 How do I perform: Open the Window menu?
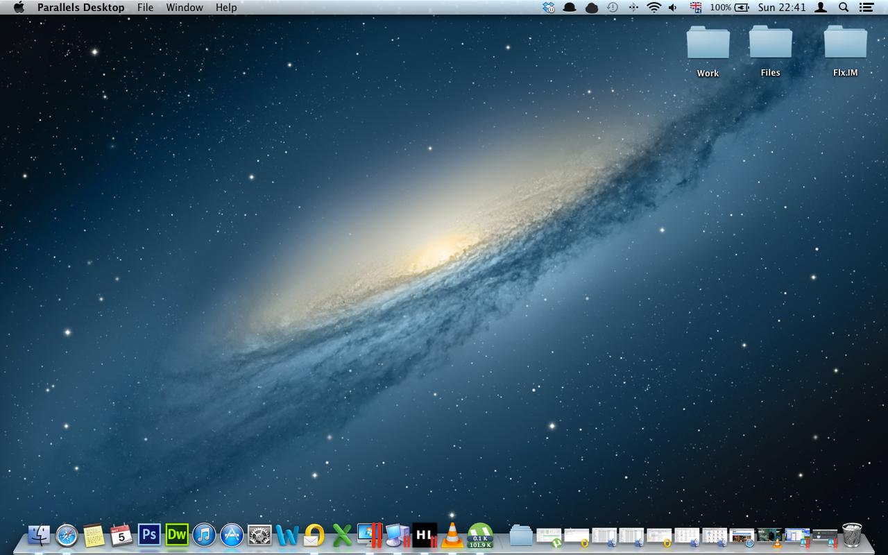click(185, 8)
